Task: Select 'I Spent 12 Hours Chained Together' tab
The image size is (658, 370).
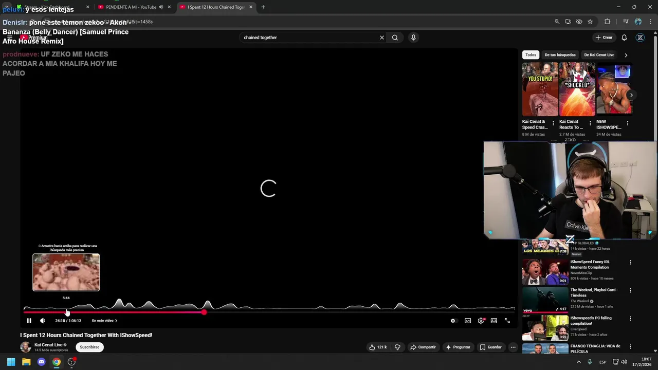Action: (x=216, y=7)
